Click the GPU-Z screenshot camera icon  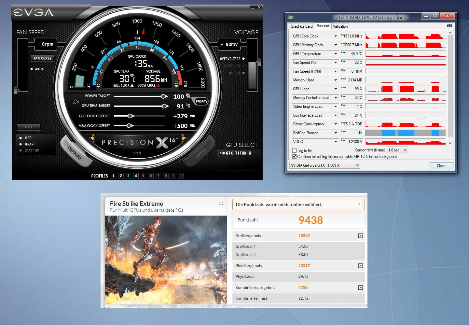[449, 26]
